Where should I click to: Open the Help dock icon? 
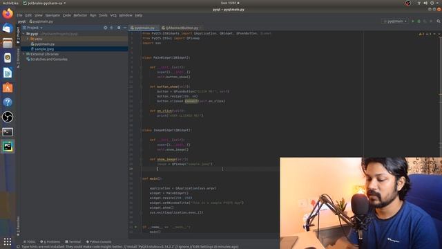(8, 102)
